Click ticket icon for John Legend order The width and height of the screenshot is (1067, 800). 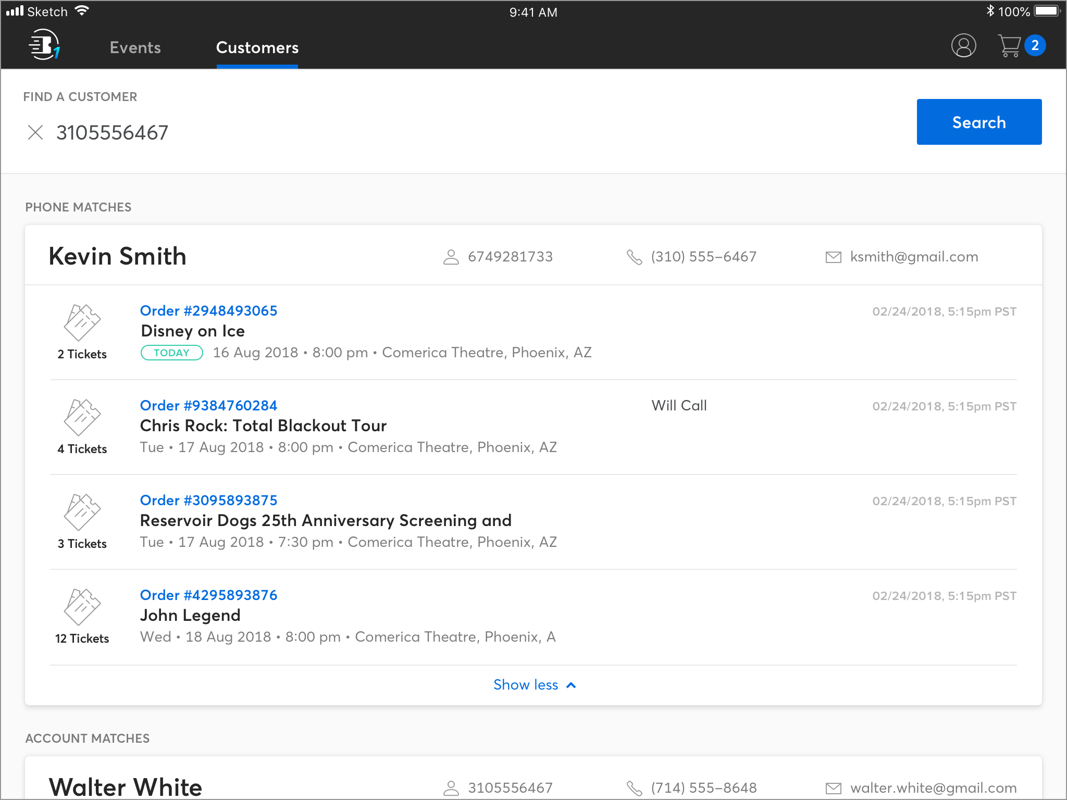pyautogui.click(x=82, y=607)
